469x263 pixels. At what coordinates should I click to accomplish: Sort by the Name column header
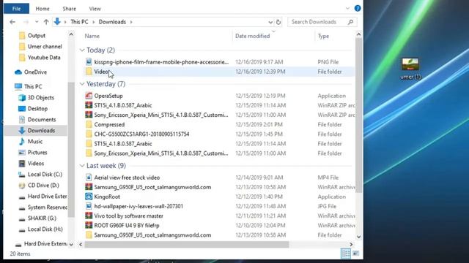92,36
